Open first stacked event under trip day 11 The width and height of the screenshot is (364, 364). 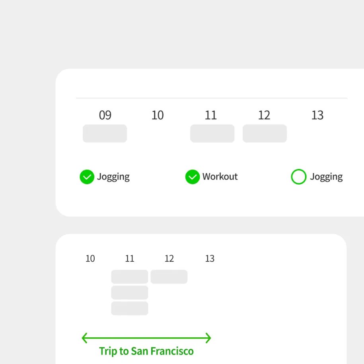(x=130, y=277)
